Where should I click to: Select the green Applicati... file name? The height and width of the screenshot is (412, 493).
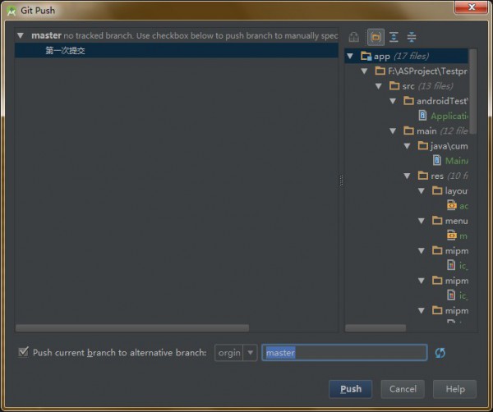coord(449,116)
